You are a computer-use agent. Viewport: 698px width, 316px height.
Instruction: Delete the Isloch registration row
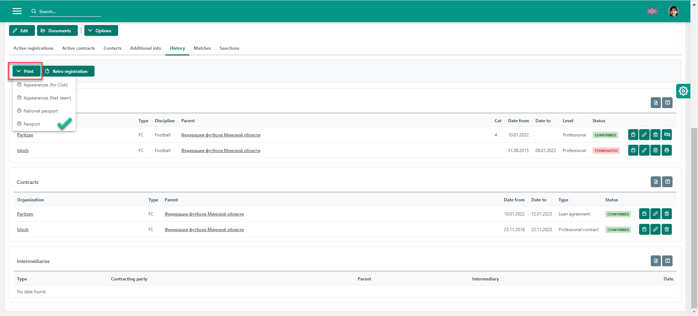tap(655, 150)
